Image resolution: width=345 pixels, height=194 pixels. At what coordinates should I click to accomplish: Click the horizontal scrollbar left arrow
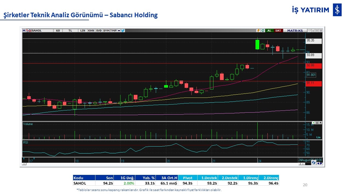(24, 164)
